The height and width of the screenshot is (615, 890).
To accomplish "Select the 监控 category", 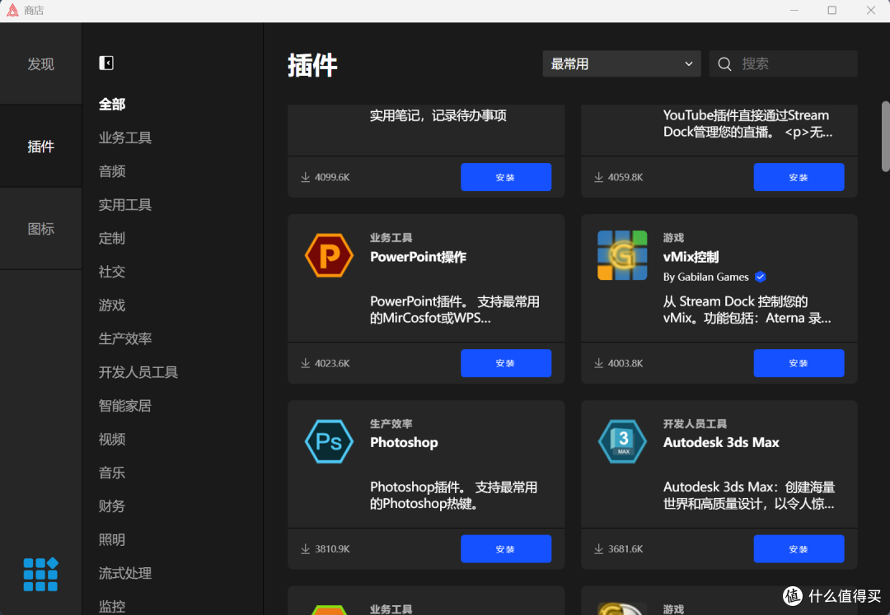I will (112, 606).
